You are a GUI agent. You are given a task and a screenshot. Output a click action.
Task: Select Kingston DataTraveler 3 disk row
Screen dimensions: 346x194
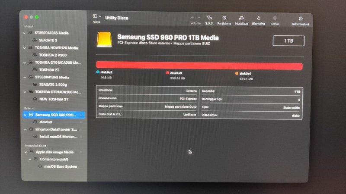tap(56, 129)
